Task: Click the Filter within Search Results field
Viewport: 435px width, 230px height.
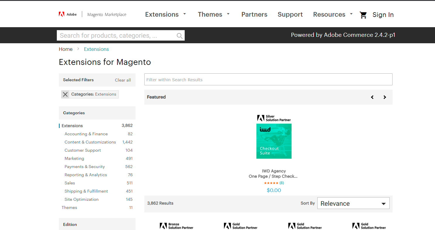Action: coord(268,79)
